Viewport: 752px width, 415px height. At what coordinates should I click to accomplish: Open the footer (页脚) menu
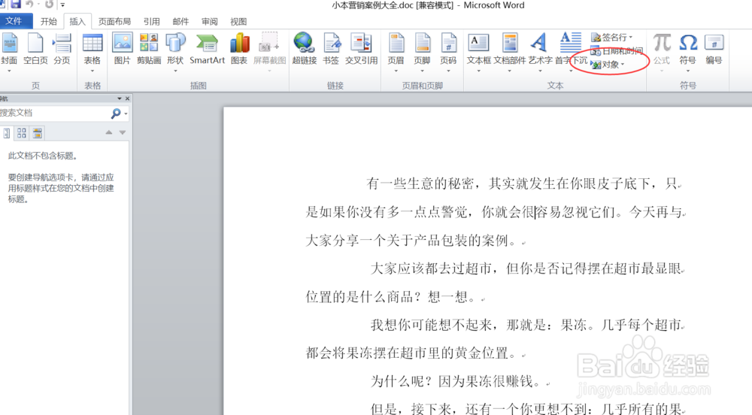pyautogui.click(x=422, y=52)
